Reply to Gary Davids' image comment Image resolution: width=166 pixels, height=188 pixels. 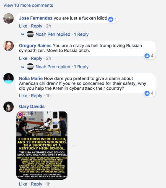pyautogui.click(x=37, y=184)
